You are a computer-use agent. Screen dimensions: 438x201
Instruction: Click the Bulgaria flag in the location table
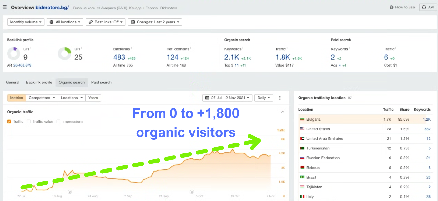tap(302, 119)
